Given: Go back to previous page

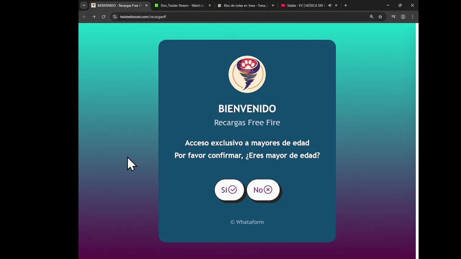Looking at the screenshot, I should (84, 17).
